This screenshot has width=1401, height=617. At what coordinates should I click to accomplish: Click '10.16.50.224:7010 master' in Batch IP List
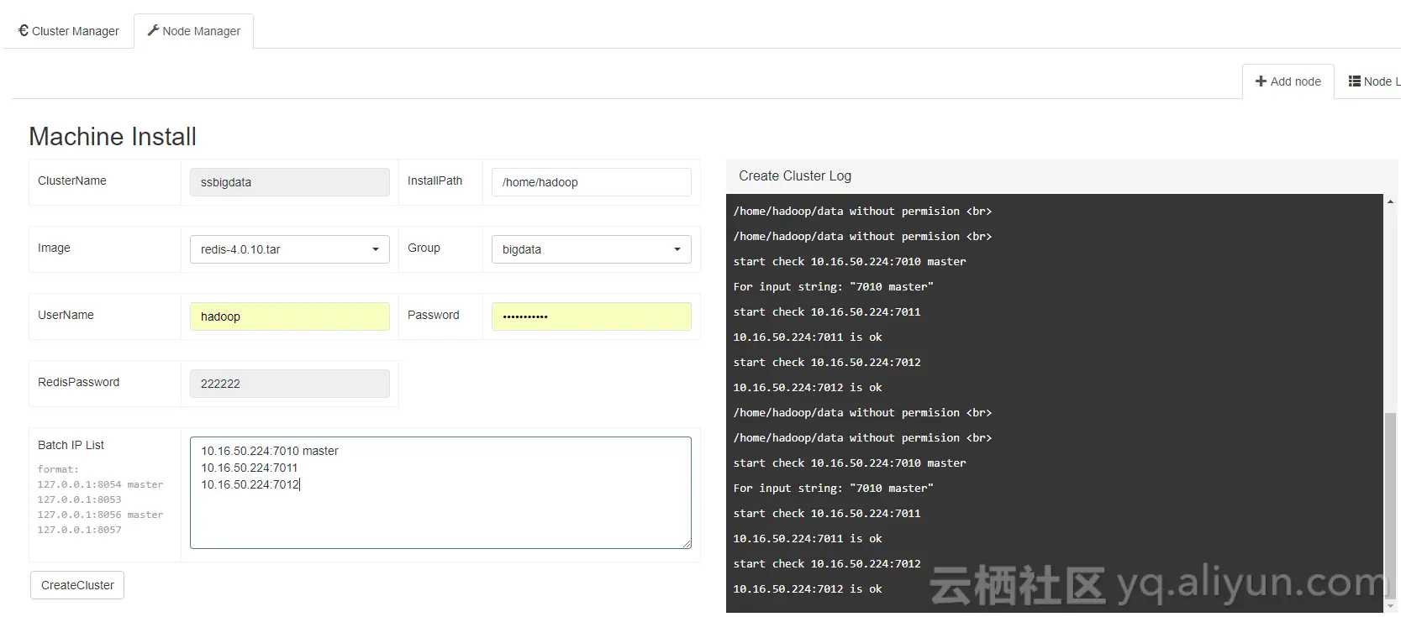coord(270,451)
